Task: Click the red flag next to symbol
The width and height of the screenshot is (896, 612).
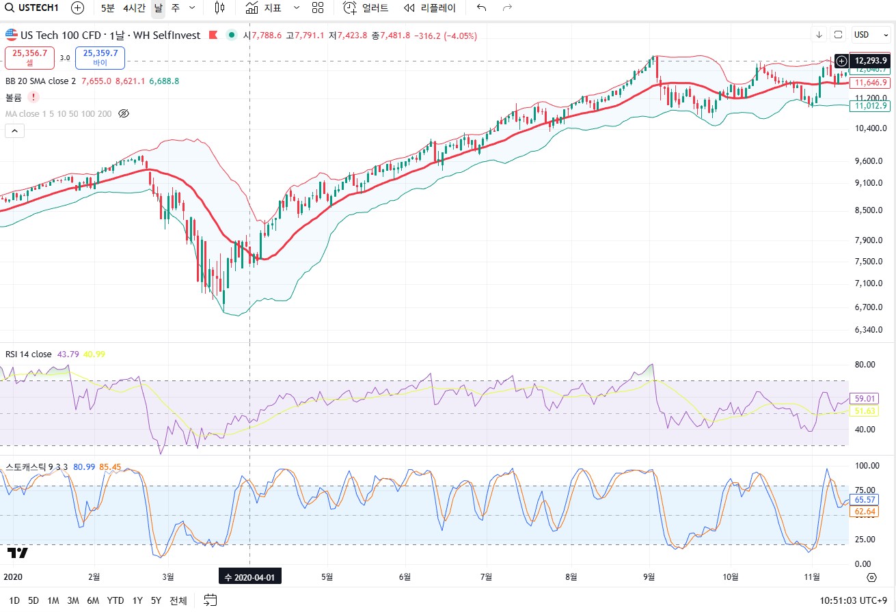Action: pos(213,35)
